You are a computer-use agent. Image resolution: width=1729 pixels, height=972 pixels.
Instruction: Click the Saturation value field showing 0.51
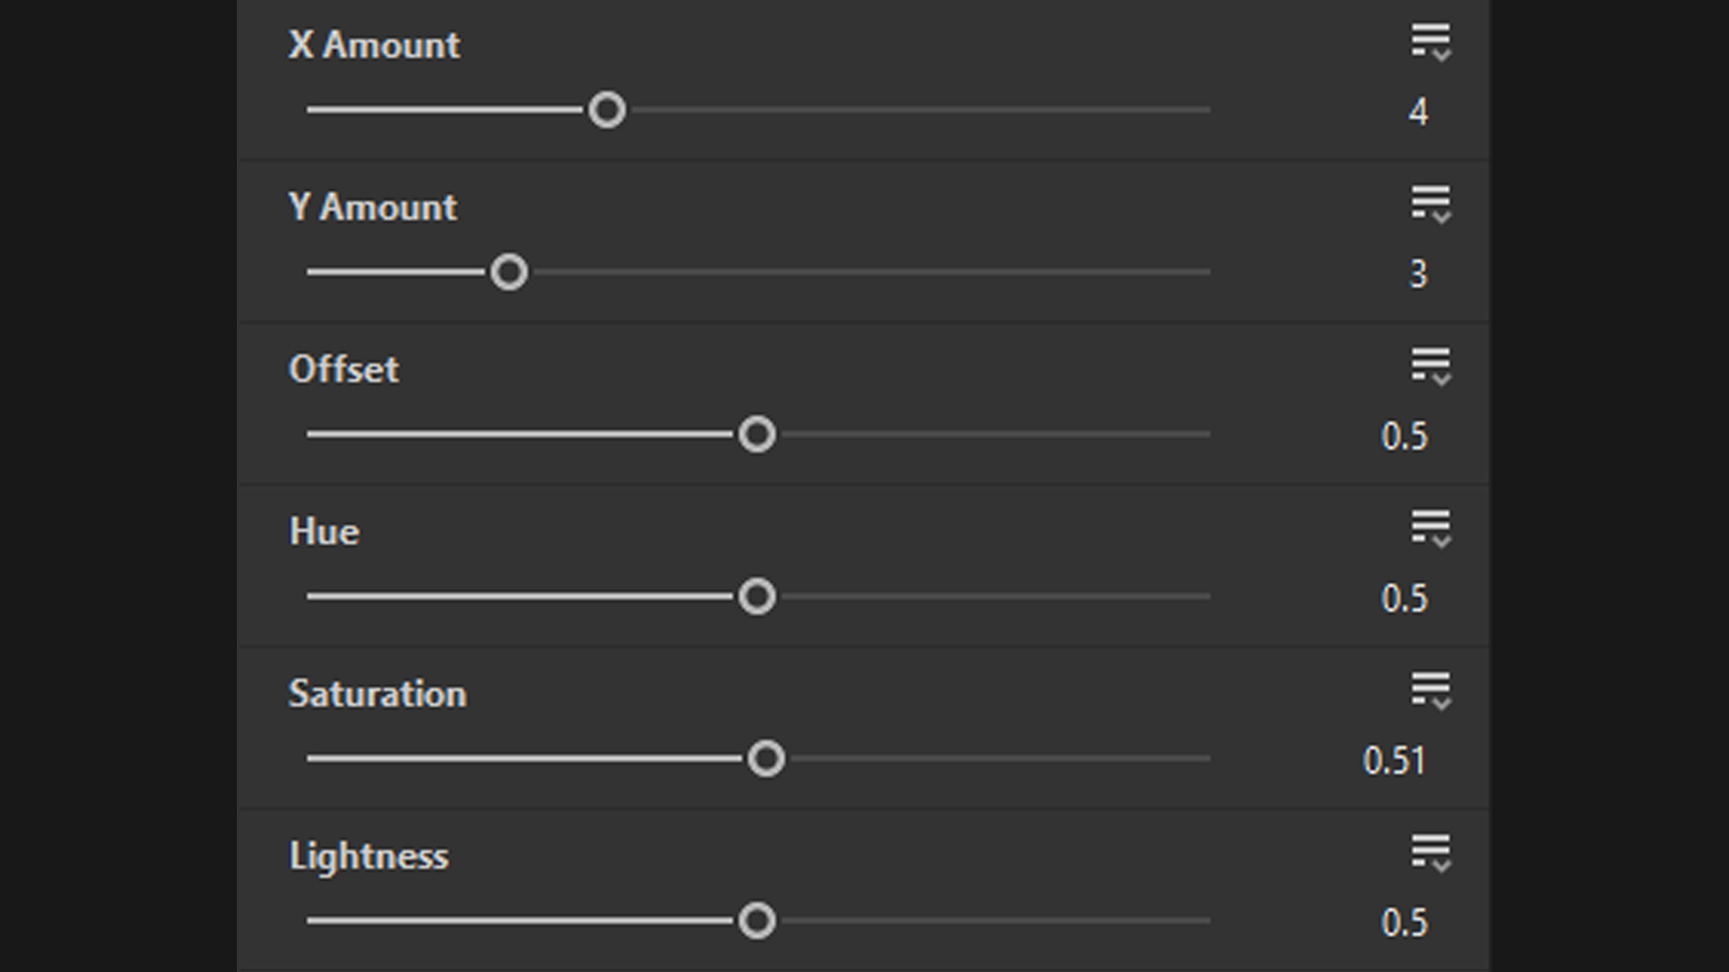(x=1394, y=761)
